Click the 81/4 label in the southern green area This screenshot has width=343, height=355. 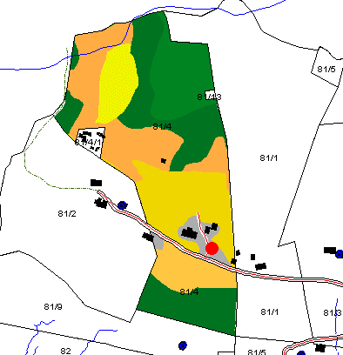pos(189,291)
